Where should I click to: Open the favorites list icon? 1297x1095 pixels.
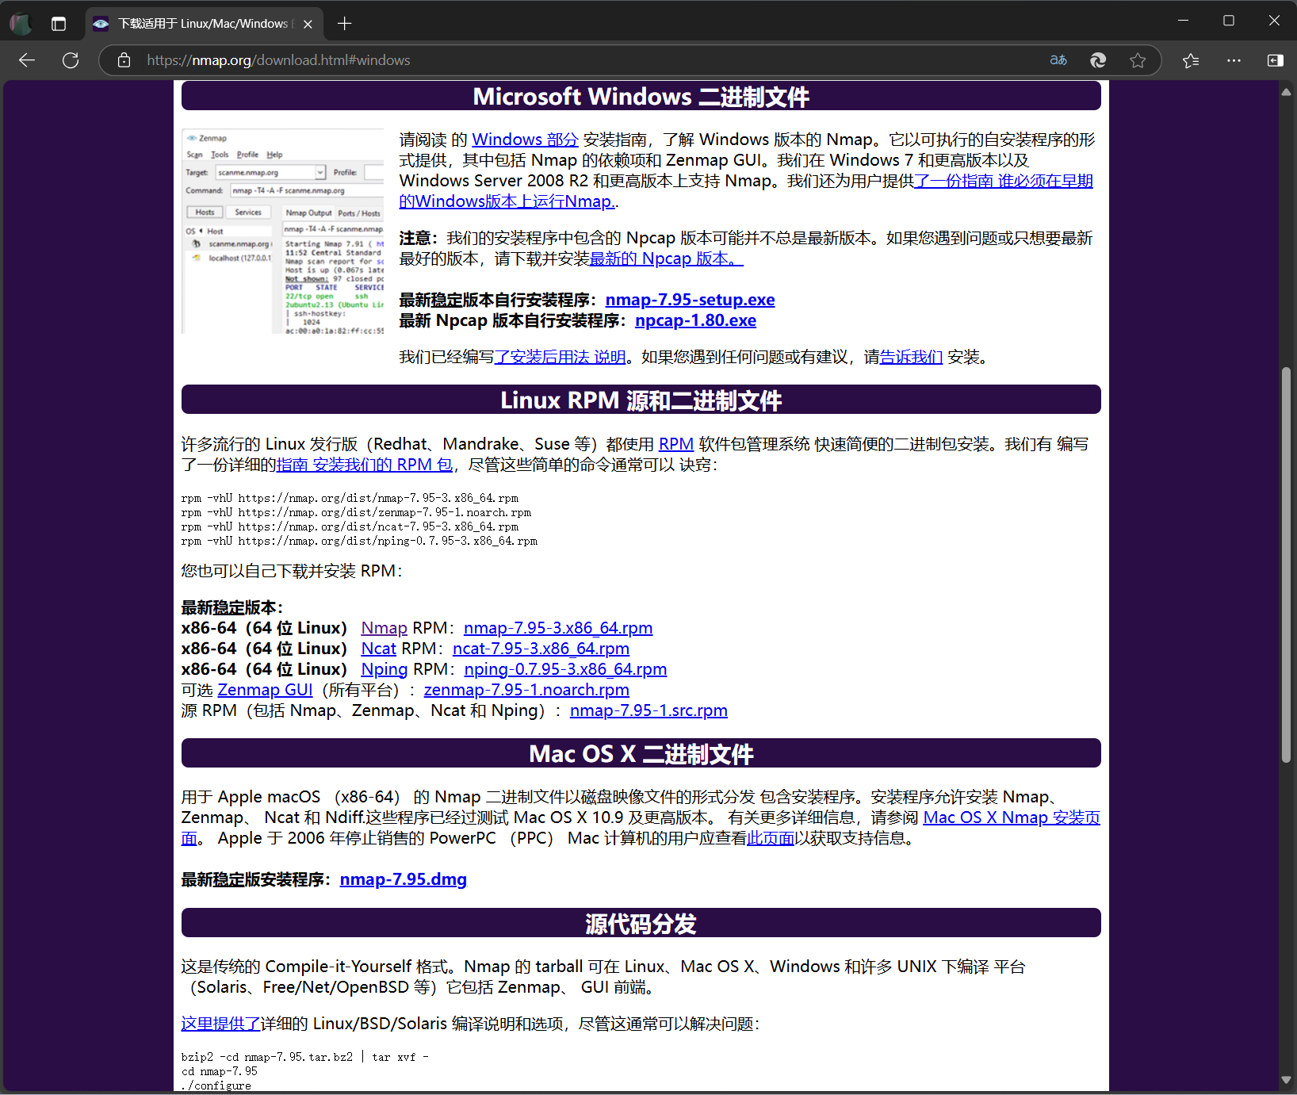click(x=1190, y=60)
